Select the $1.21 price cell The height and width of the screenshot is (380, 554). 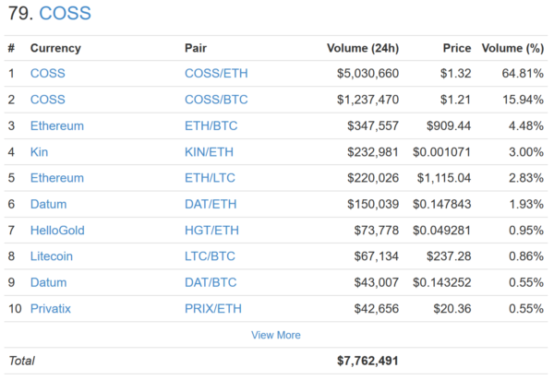[456, 100]
